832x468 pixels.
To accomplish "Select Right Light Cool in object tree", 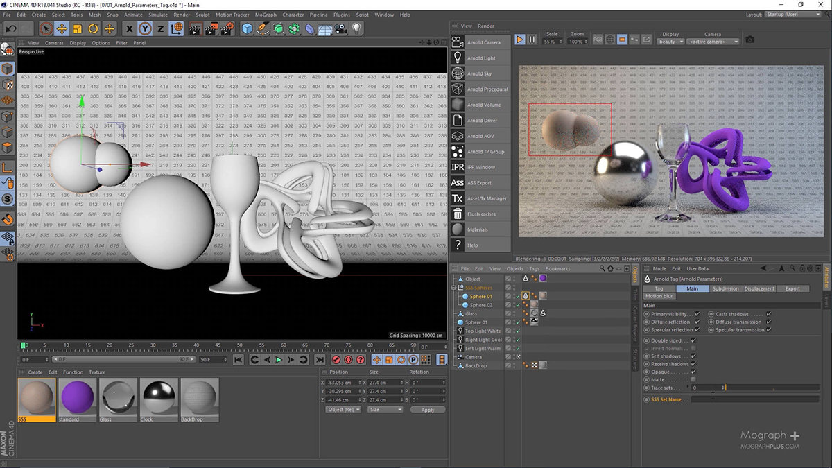I will pyautogui.click(x=483, y=340).
